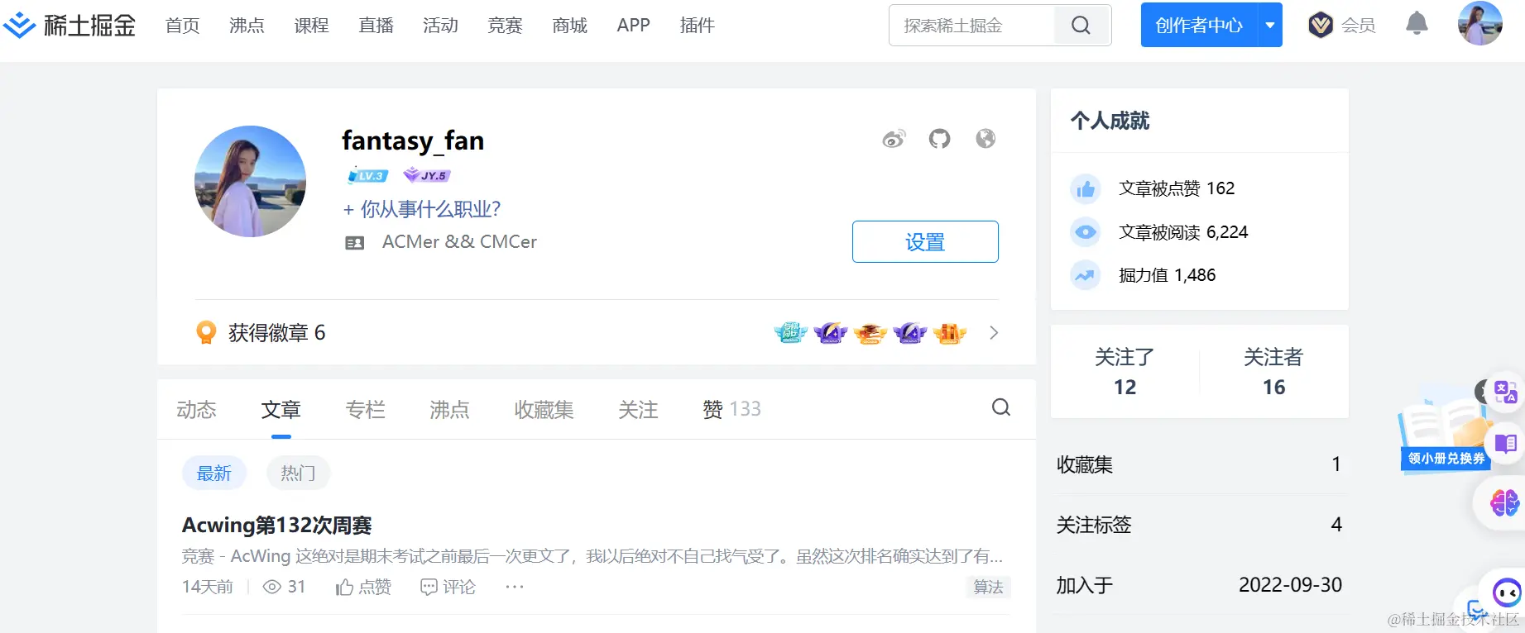Click the 文章被点赞 thumbs-up icon
Screen dimensions: 1525x633
tap(1086, 189)
